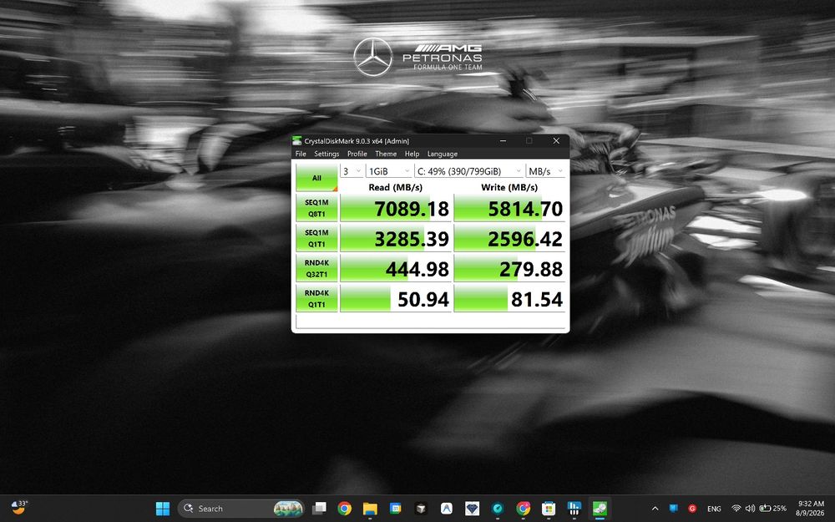Open the Chrome icon with profile badge

pos(524,508)
